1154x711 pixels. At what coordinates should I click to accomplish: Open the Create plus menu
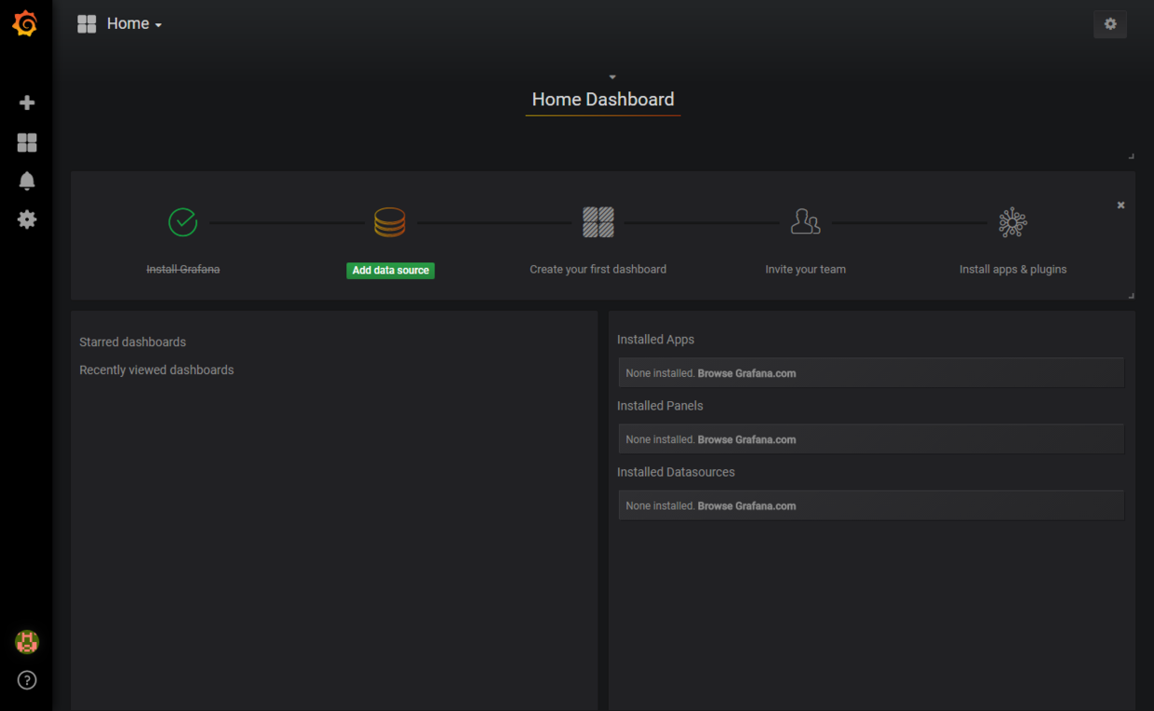coord(27,103)
